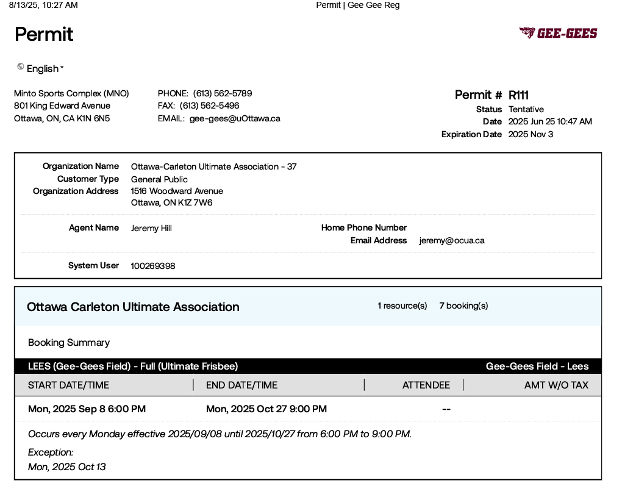The width and height of the screenshot is (622, 483).
Task: Click 801 King Edward Avenue address line
Action: point(62,106)
